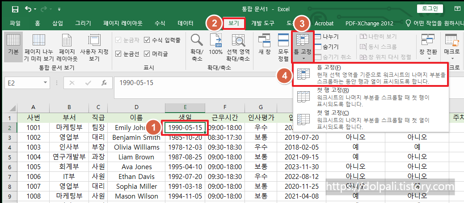Open the 틀 고정 dropdown button

302,47
